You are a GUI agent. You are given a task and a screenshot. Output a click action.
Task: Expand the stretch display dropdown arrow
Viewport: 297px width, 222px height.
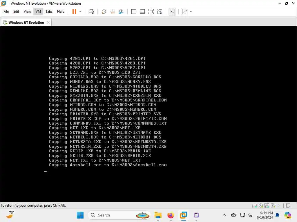tap(191, 12)
